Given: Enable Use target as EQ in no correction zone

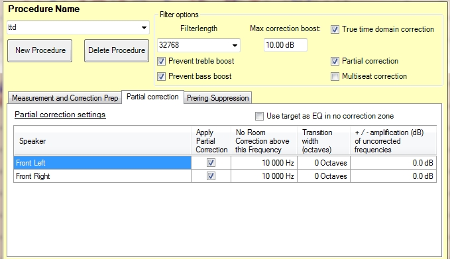Looking at the screenshot, I should 259,116.
